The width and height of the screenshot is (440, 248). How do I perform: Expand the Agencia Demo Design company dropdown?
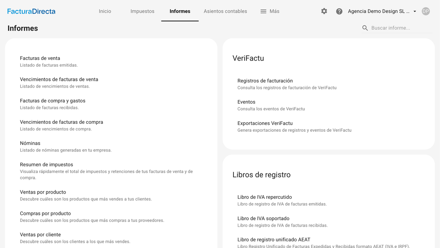click(x=382, y=12)
